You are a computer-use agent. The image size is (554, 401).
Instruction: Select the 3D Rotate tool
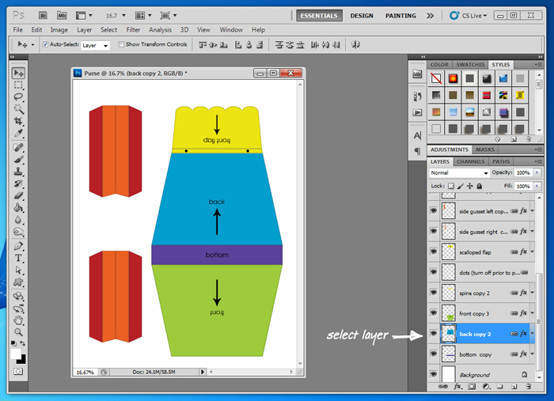tap(18, 297)
